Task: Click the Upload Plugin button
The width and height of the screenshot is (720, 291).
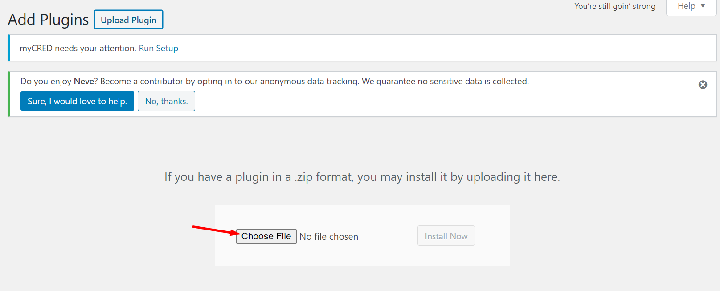Action: click(128, 20)
